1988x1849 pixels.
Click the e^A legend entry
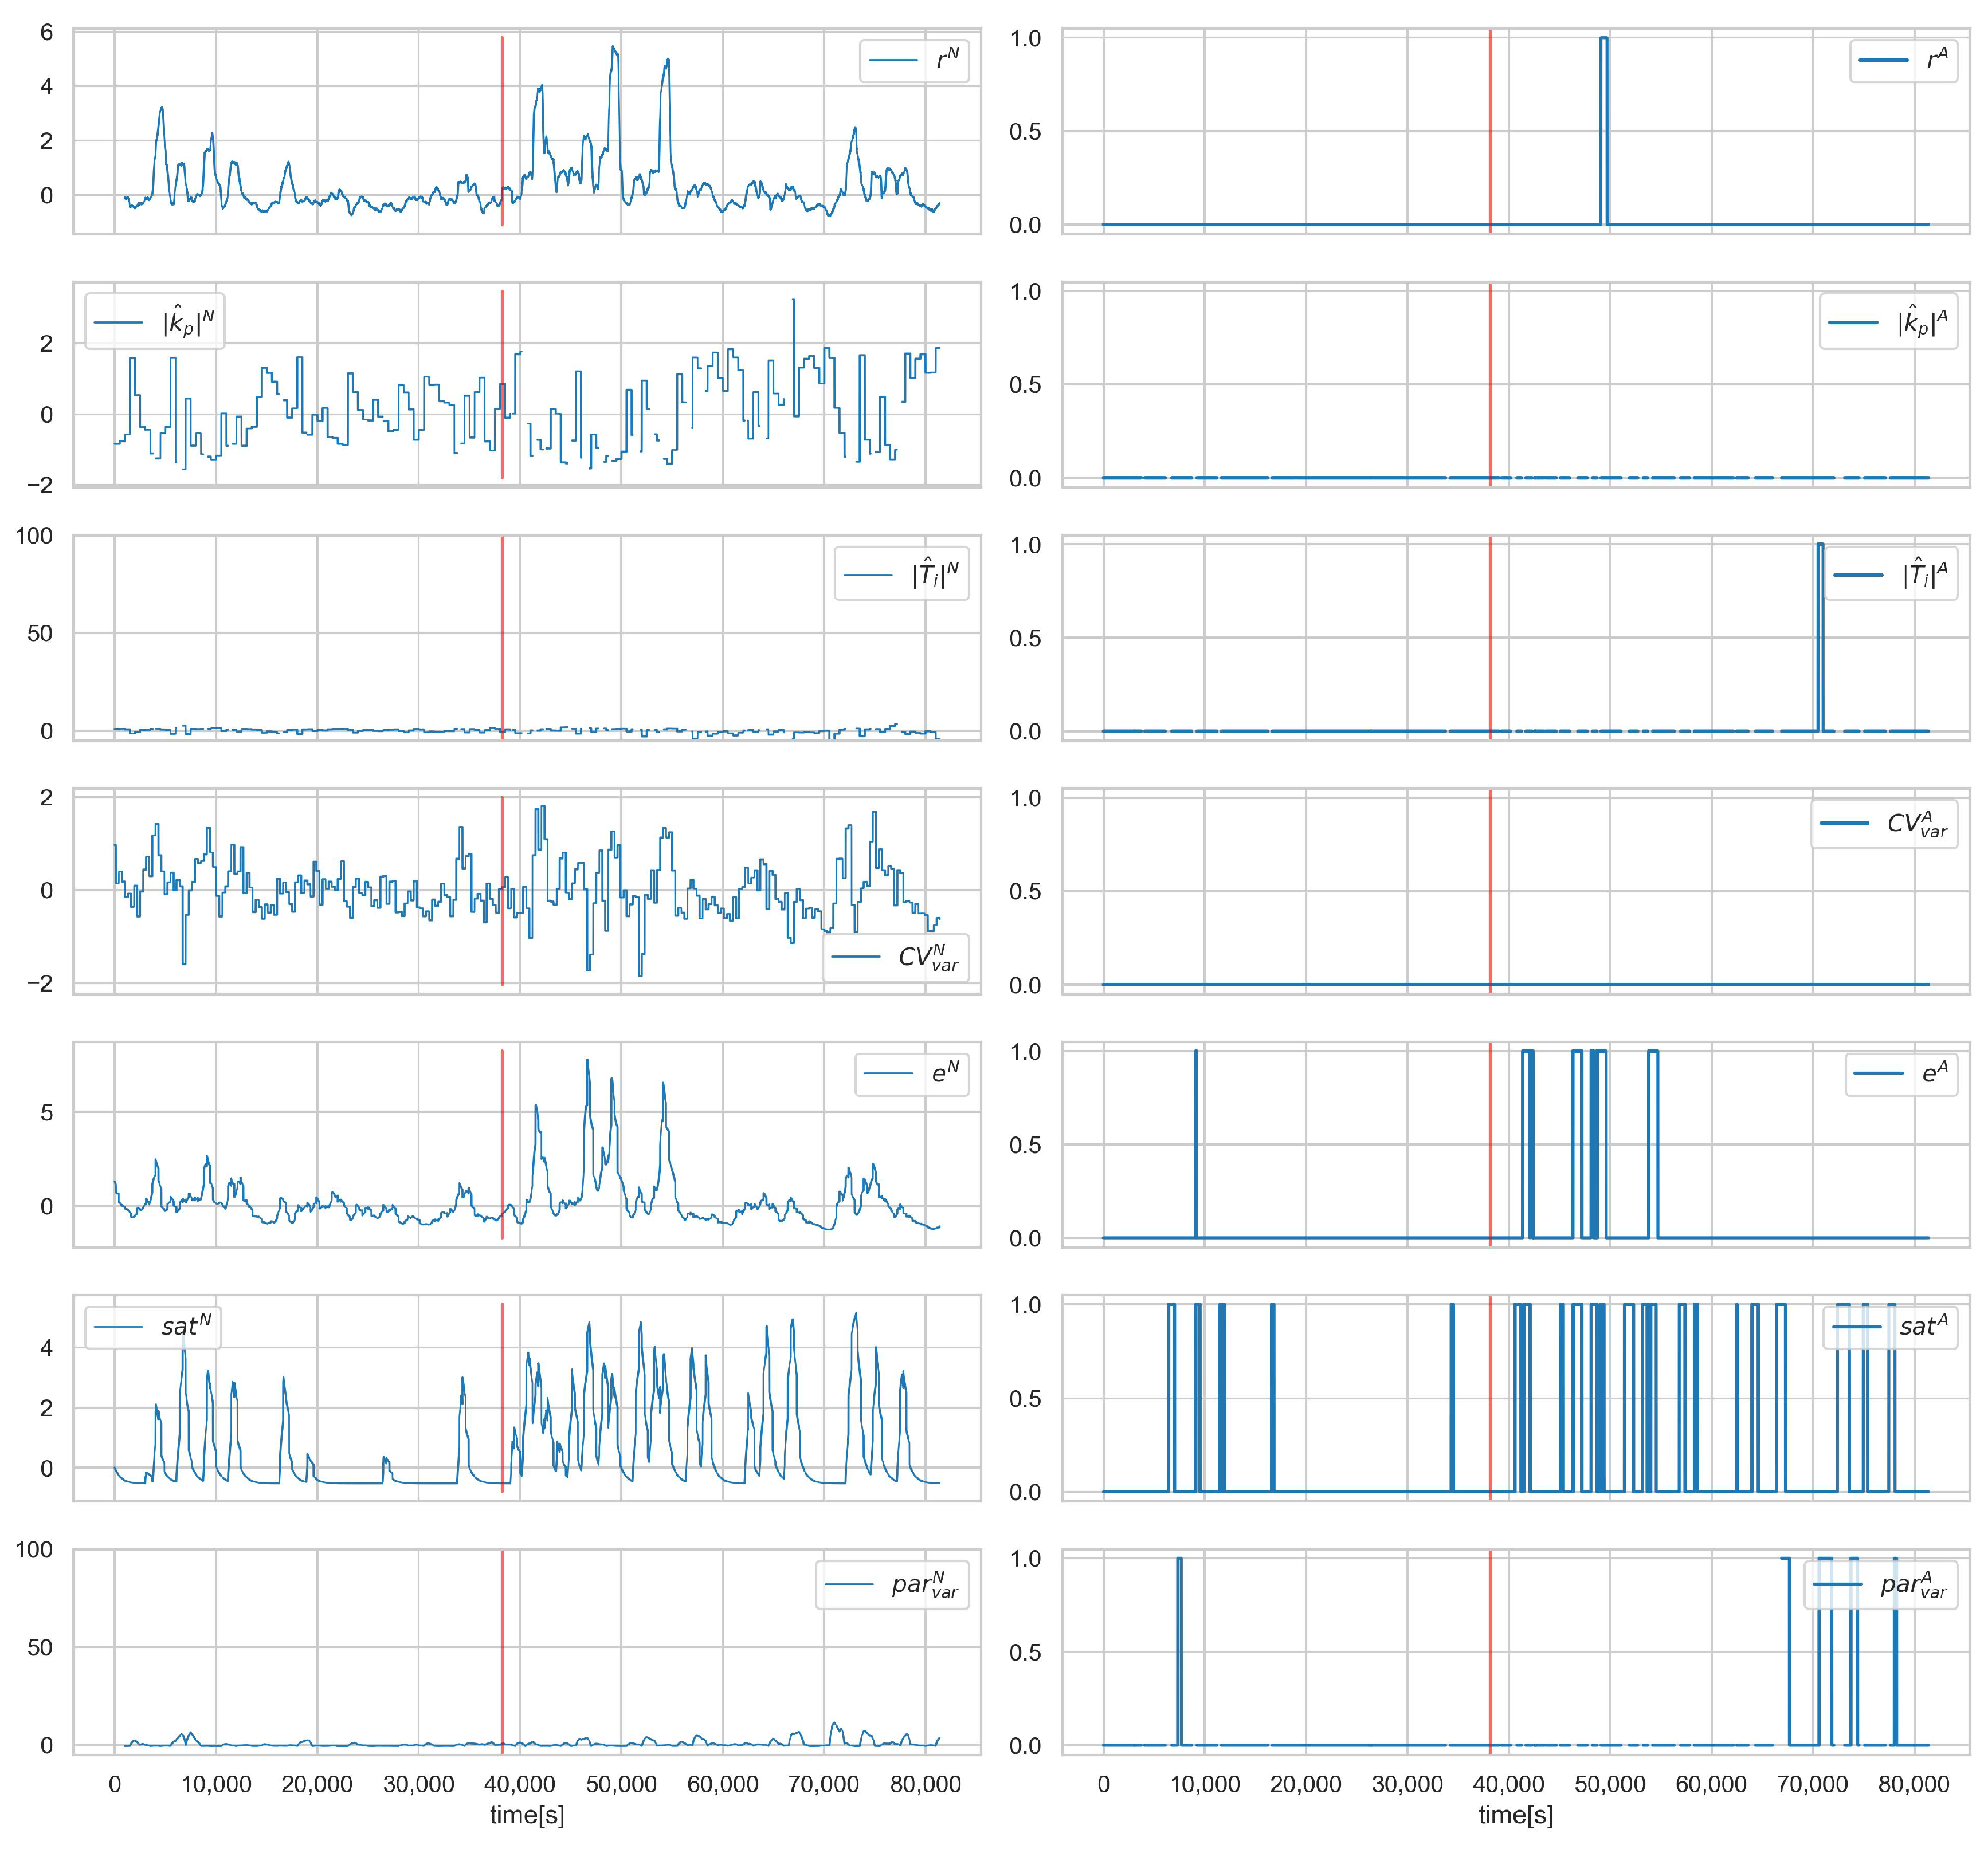pyautogui.click(x=1901, y=1073)
